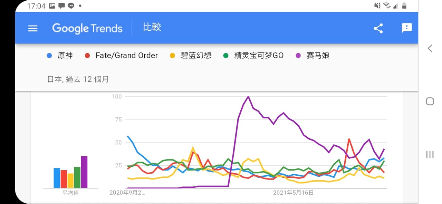Screen dimensions: 442x204
Task: Open the hamburger navigation menu
Action: (x=33, y=28)
